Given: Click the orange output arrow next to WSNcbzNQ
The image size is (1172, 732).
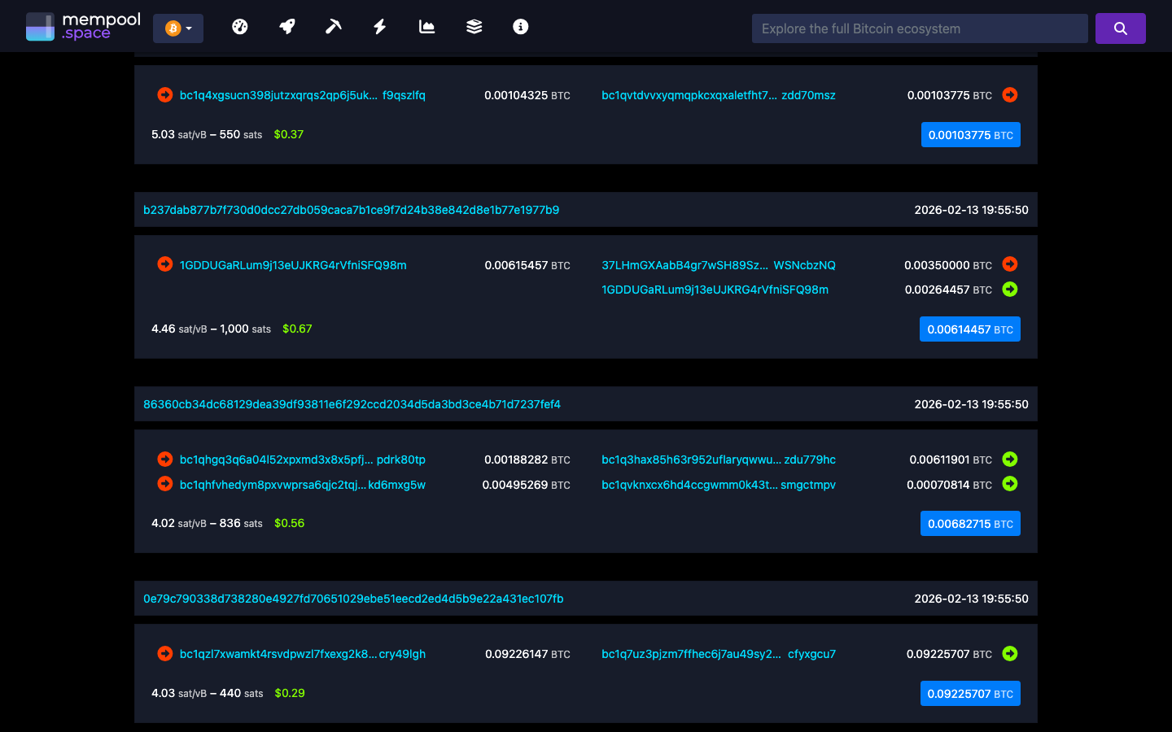Looking at the screenshot, I should [x=1009, y=264].
